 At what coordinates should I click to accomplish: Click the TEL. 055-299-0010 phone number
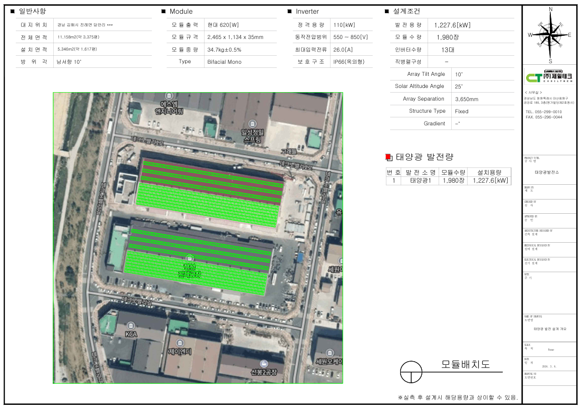point(544,112)
